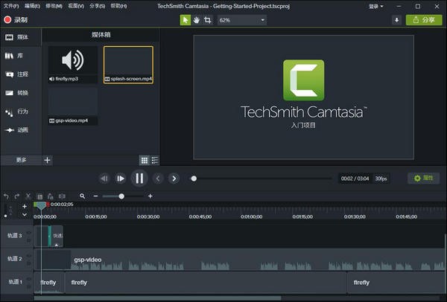Open the 行为 behaviors tab
447x302 pixels.
tap(17, 112)
